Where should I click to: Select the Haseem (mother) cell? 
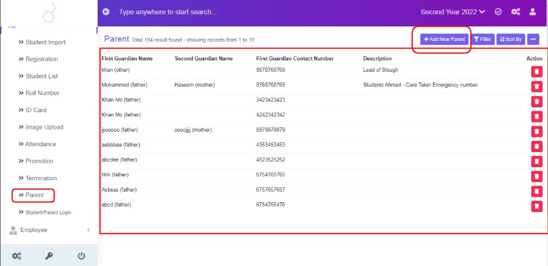195,85
